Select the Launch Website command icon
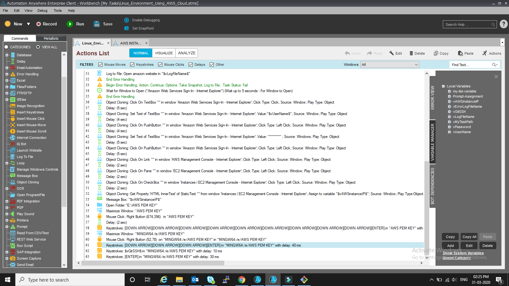This screenshot has height=286, width=509. coord(13,150)
